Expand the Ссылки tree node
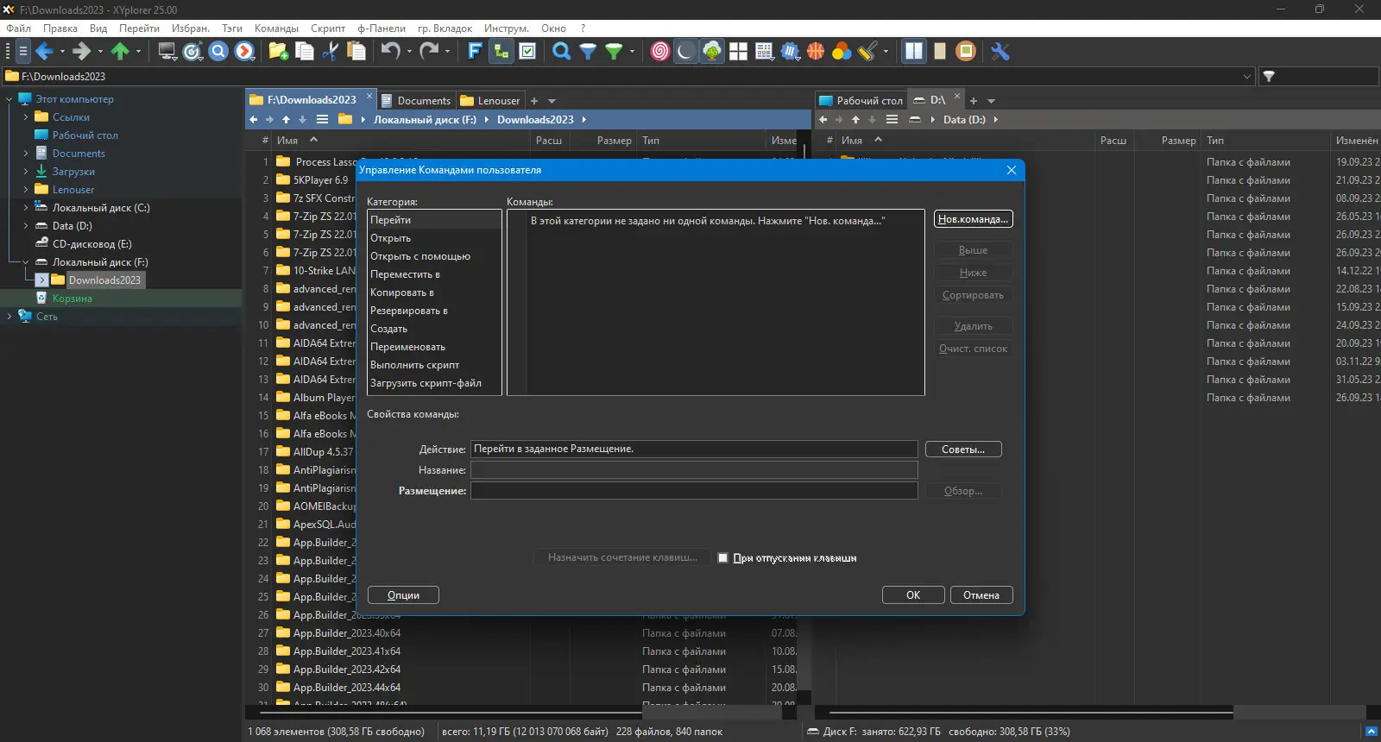 point(26,117)
